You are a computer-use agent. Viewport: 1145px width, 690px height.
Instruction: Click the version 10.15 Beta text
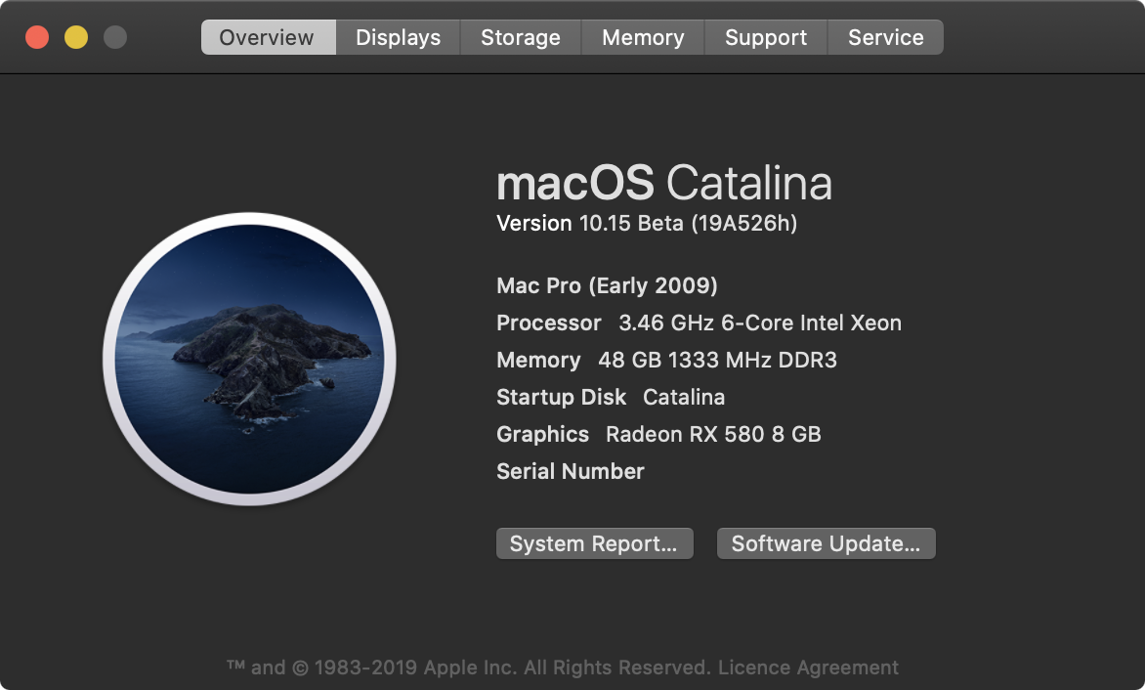647,224
